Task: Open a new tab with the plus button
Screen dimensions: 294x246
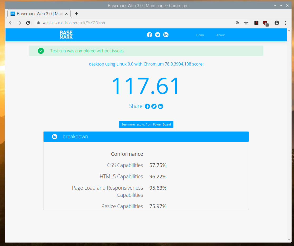Action: pyautogui.click(x=76, y=14)
